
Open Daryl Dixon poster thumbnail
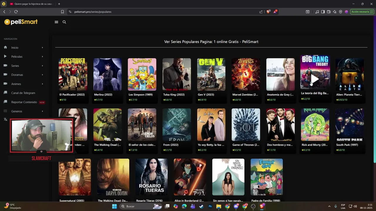pyautogui.click(x=113, y=177)
